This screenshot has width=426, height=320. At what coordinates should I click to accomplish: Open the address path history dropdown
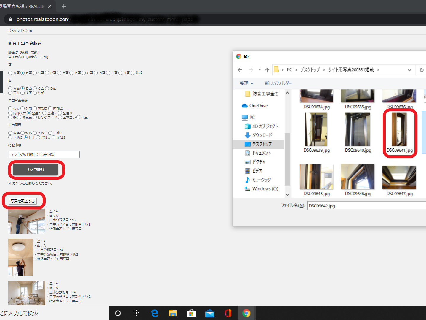[x=409, y=70]
